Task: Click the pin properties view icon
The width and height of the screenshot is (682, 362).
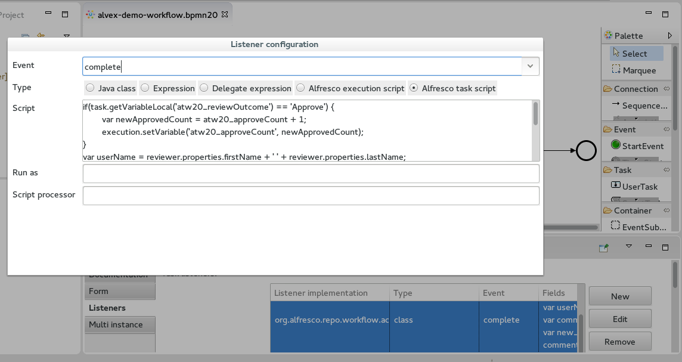Action: click(x=604, y=247)
